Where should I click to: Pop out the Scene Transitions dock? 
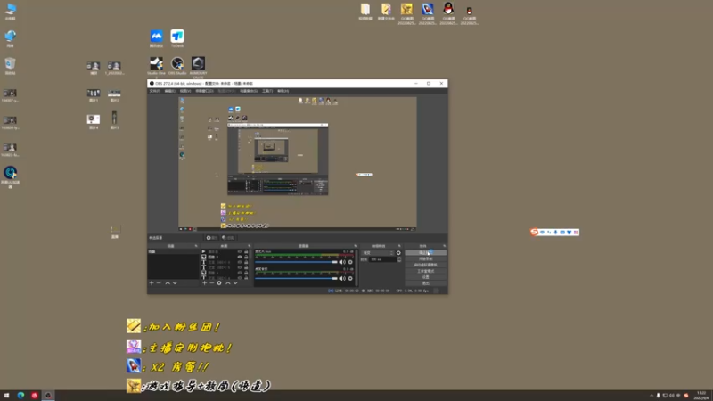coord(399,246)
